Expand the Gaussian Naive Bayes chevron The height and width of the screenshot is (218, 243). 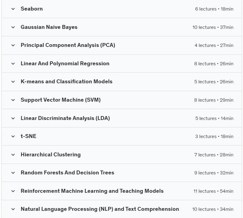(13, 27)
